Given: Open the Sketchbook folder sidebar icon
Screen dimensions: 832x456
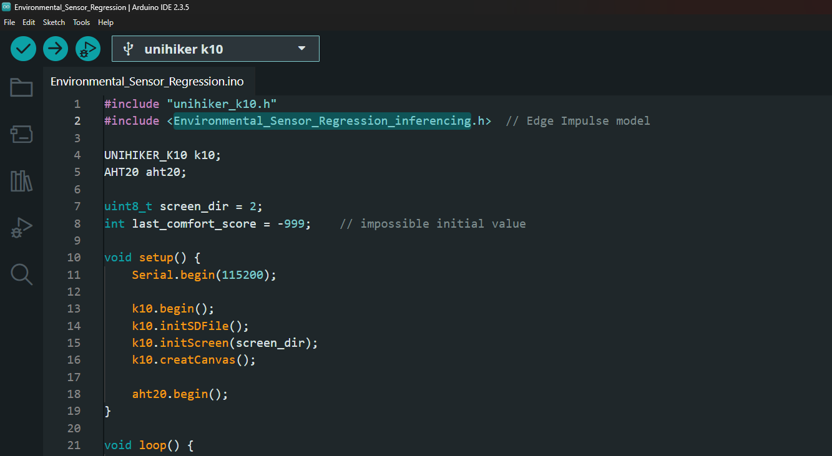Looking at the screenshot, I should click(21, 87).
